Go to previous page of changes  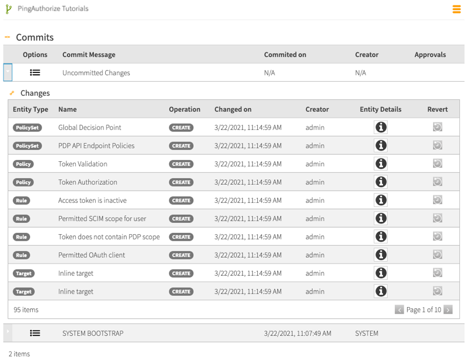point(399,309)
